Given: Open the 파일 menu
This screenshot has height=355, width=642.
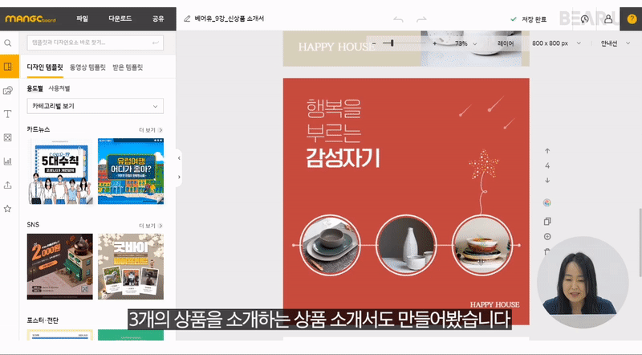Looking at the screenshot, I should point(83,18).
